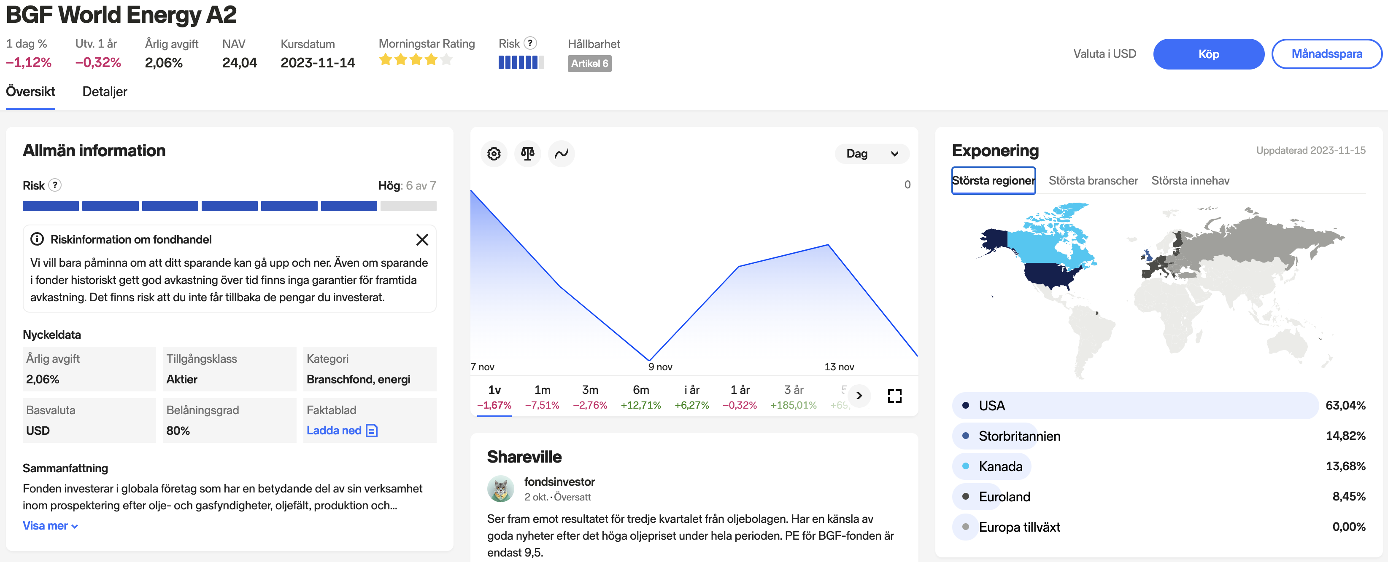Open chart settings gear icon
This screenshot has height=562, width=1388.
(494, 154)
